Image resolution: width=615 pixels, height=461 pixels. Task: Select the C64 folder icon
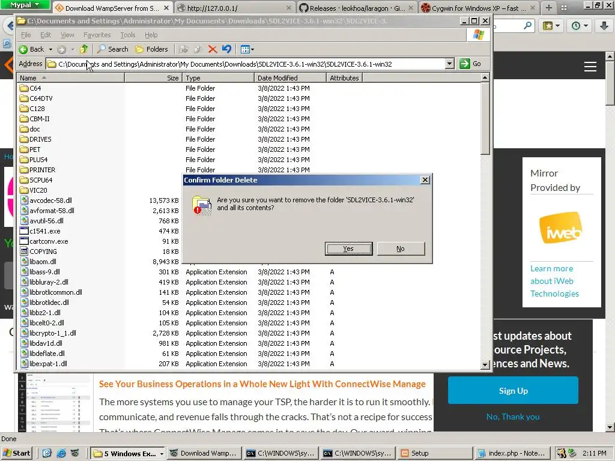[x=24, y=88]
